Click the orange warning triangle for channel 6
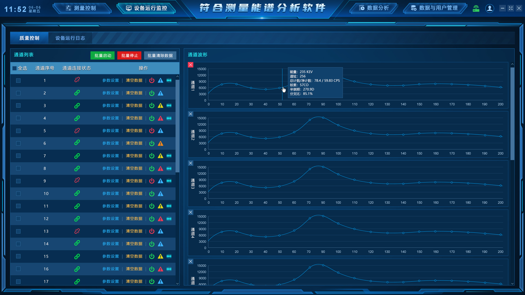This screenshot has width=525, height=295. pos(161,143)
